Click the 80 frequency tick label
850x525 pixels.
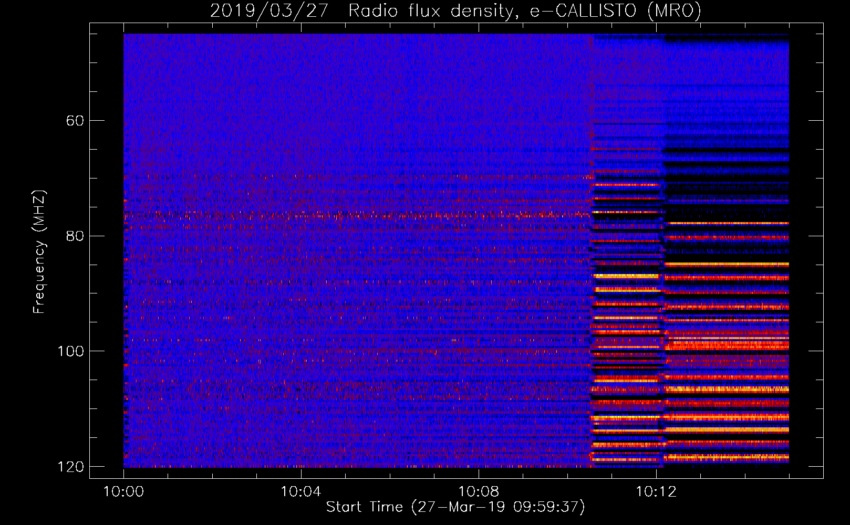(x=75, y=236)
